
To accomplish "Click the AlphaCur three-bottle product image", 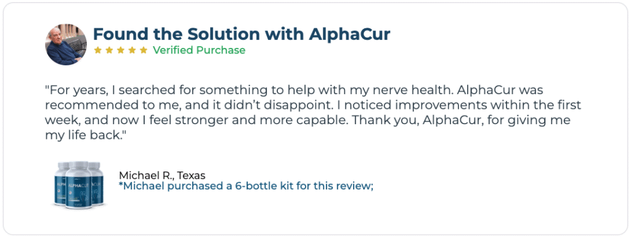I will click(x=79, y=184).
